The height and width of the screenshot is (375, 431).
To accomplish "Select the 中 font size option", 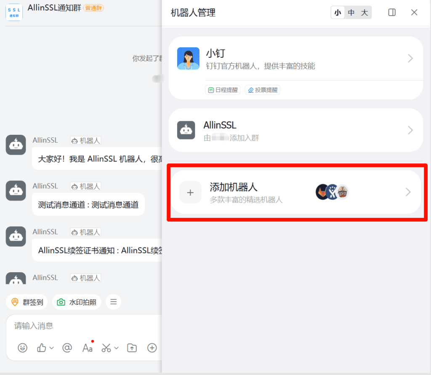I will (351, 13).
